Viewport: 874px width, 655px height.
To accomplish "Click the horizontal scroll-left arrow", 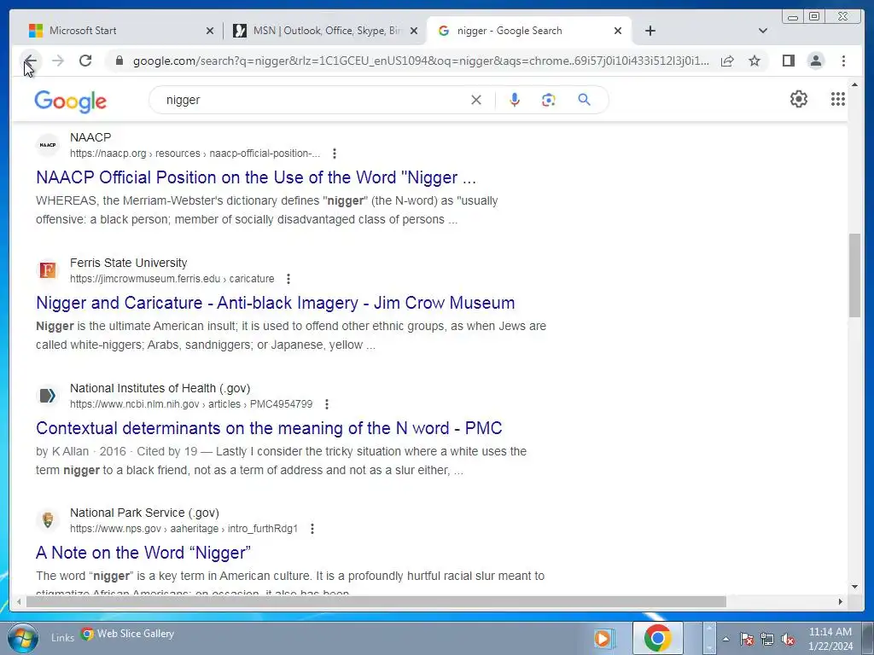I will point(19,601).
